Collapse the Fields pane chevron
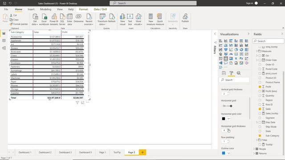This screenshot has height=160, width=285. tap(282, 34)
